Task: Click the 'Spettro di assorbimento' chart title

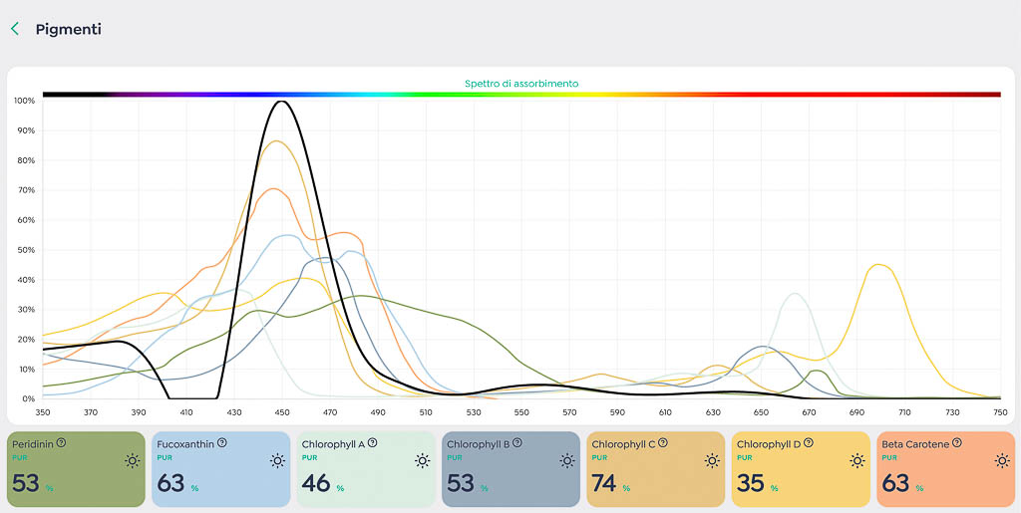Action: point(521,84)
